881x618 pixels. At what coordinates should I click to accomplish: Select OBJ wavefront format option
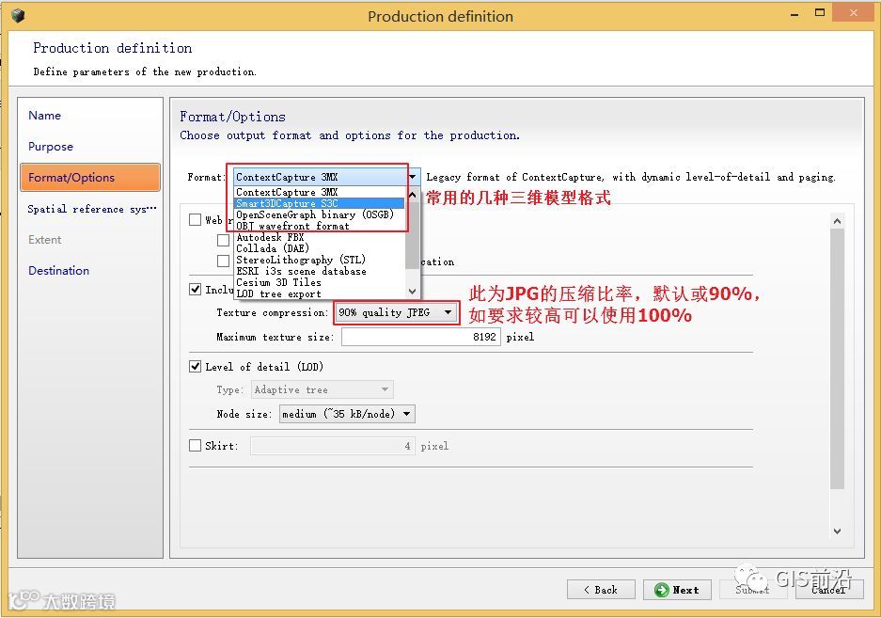point(319,226)
